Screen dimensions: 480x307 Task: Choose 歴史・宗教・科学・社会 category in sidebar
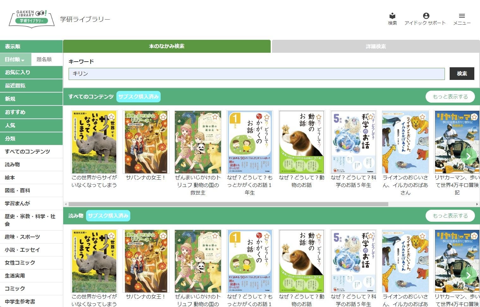coord(31,220)
